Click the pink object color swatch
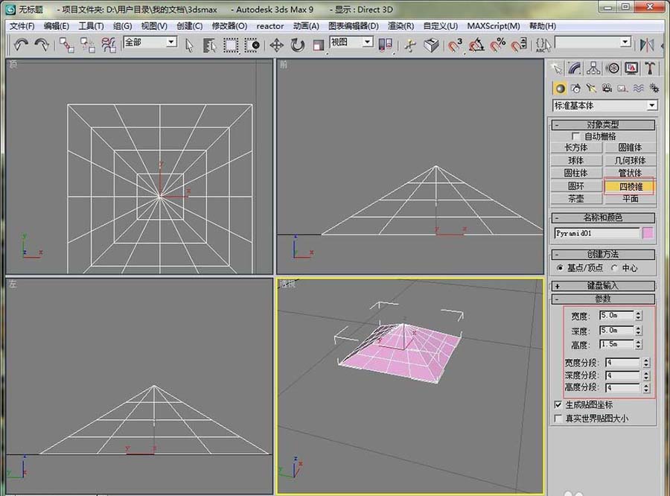The width and height of the screenshot is (670, 496). tap(648, 233)
